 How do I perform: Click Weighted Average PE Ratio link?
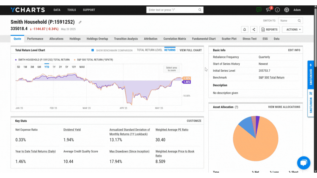172,130
